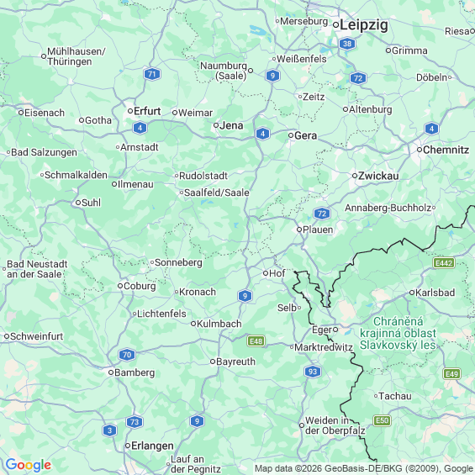Click the Leipzig city label
This screenshot has width=475, height=475.
(364, 25)
